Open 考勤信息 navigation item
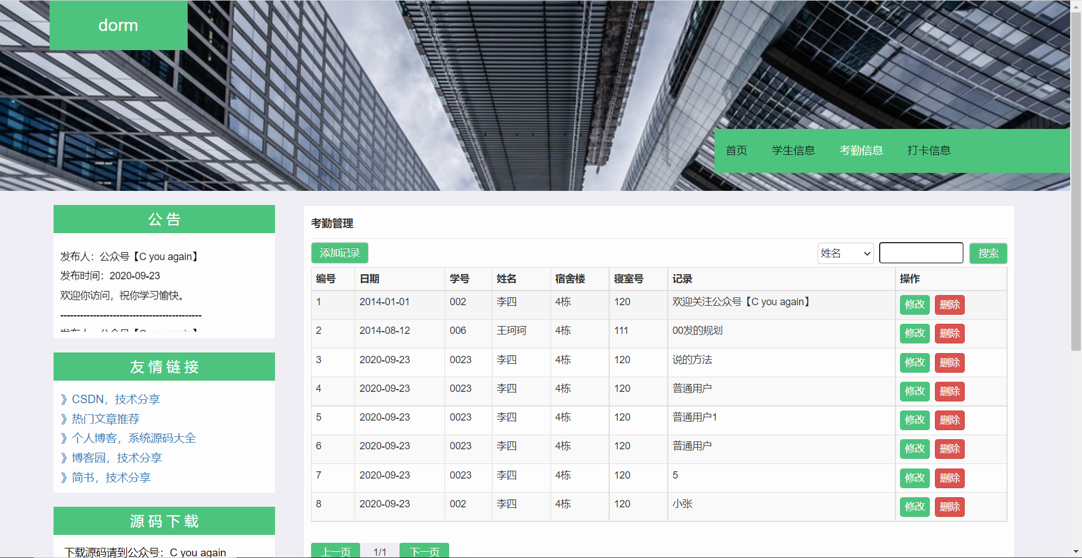 [x=861, y=150]
